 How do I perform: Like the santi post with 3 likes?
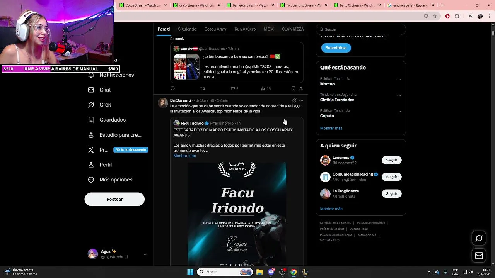point(234,89)
